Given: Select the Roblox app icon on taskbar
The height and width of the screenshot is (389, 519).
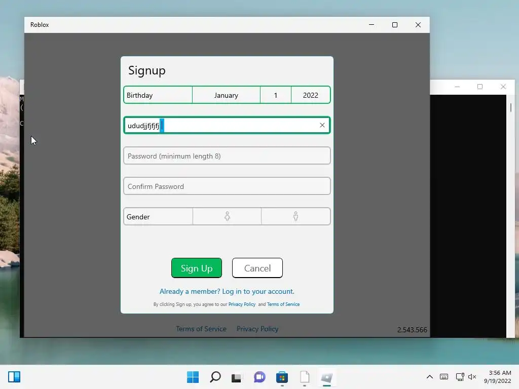Looking at the screenshot, I should [x=327, y=377].
